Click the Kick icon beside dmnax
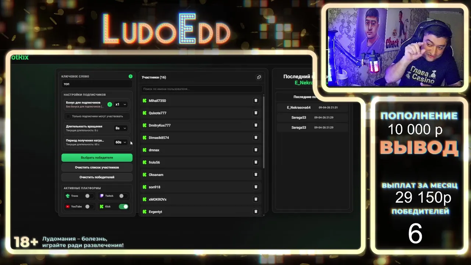471x265 pixels. [x=145, y=150]
